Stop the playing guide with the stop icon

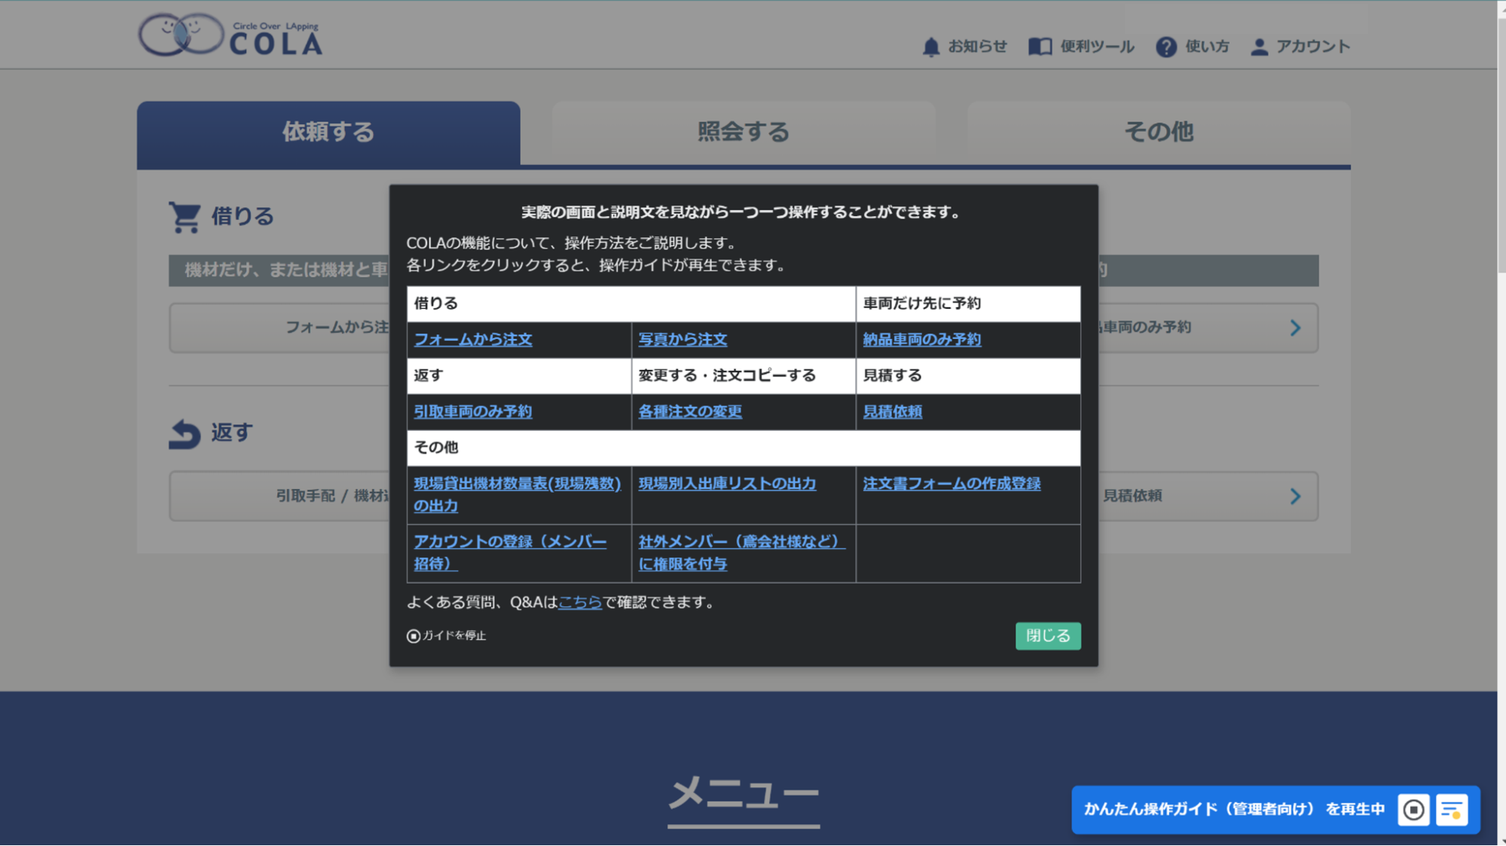(1414, 809)
